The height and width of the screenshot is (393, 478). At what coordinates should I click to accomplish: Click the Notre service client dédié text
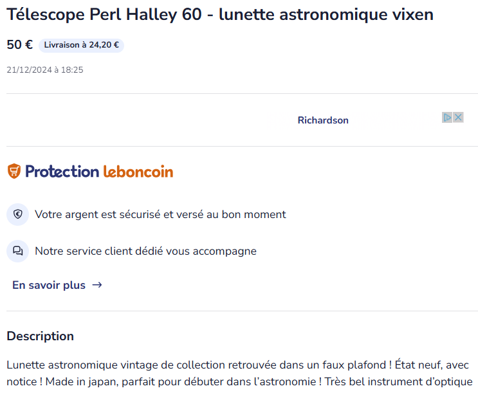tap(145, 251)
